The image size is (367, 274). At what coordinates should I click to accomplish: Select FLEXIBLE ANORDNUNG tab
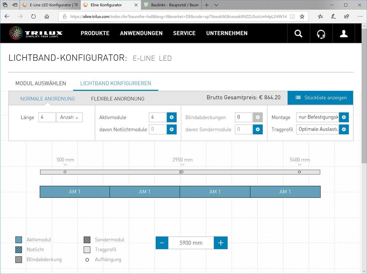(x=118, y=99)
